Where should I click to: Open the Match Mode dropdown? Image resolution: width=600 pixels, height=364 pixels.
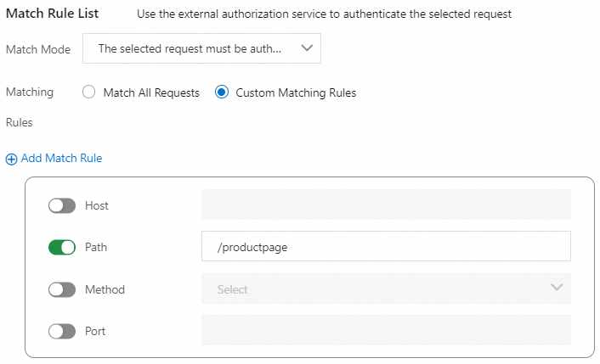tap(201, 49)
